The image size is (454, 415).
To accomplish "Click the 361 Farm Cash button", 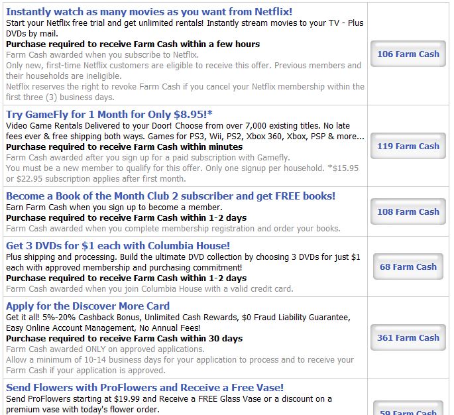I will pyautogui.click(x=408, y=337).
